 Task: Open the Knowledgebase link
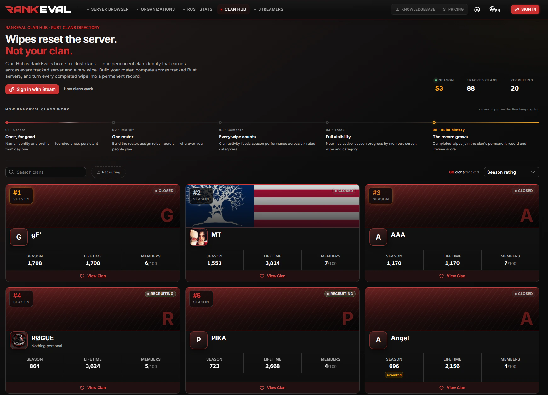pyautogui.click(x=415, y=9)
